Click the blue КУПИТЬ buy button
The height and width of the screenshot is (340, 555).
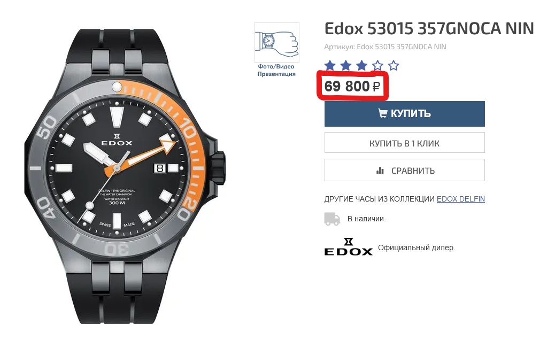405,114
